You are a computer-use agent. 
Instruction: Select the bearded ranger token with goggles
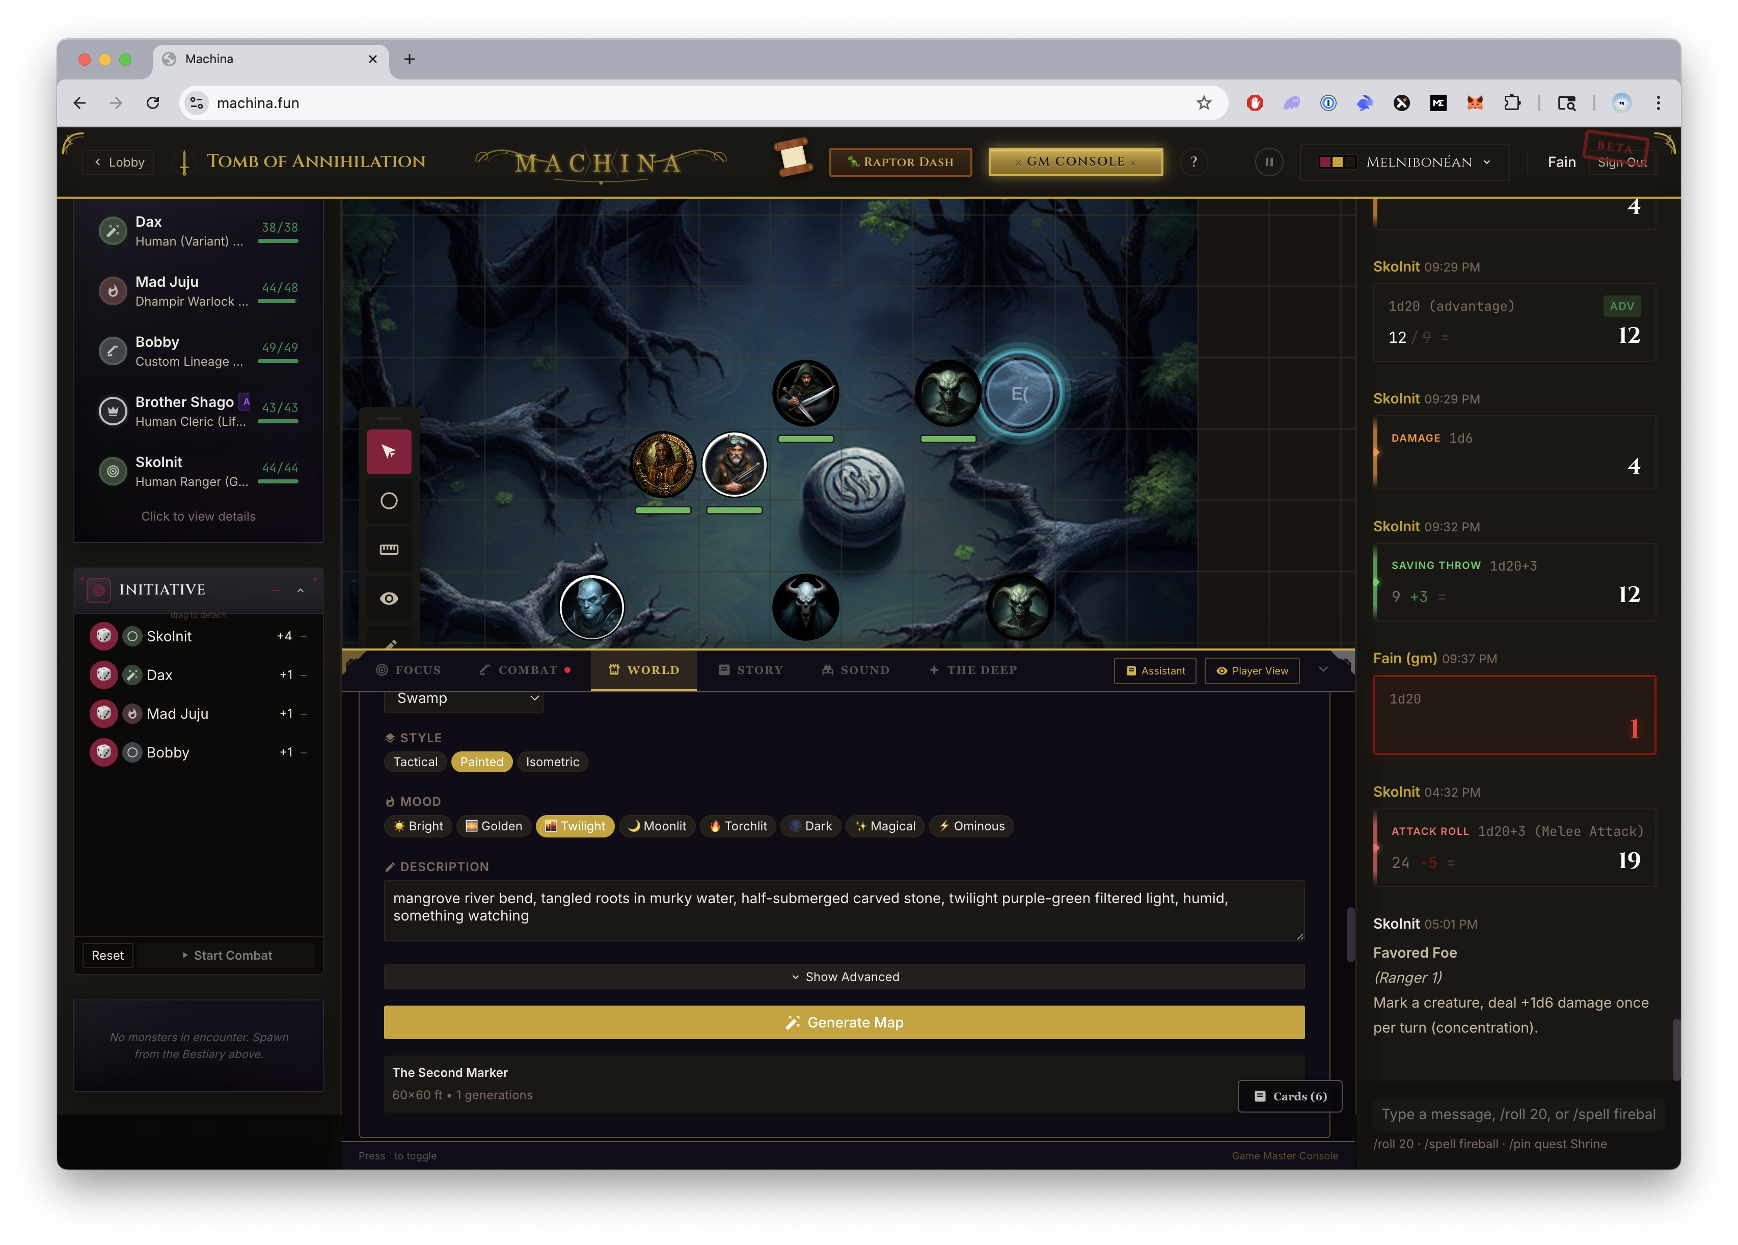[734, 464]
